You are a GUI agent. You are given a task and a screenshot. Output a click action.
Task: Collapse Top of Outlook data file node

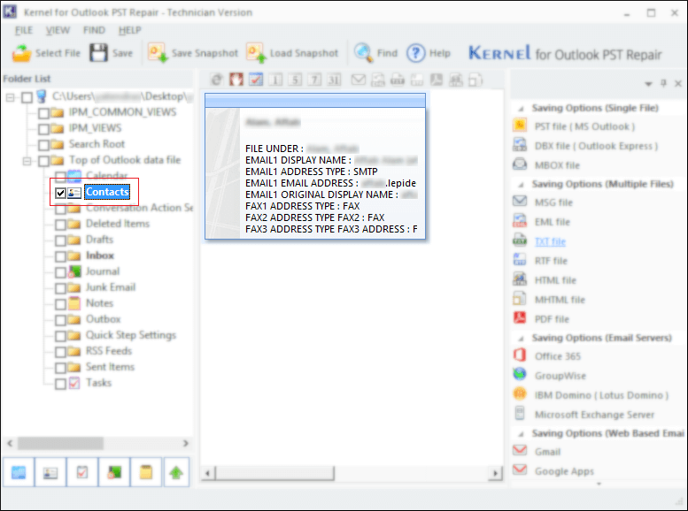pos(27,161)
